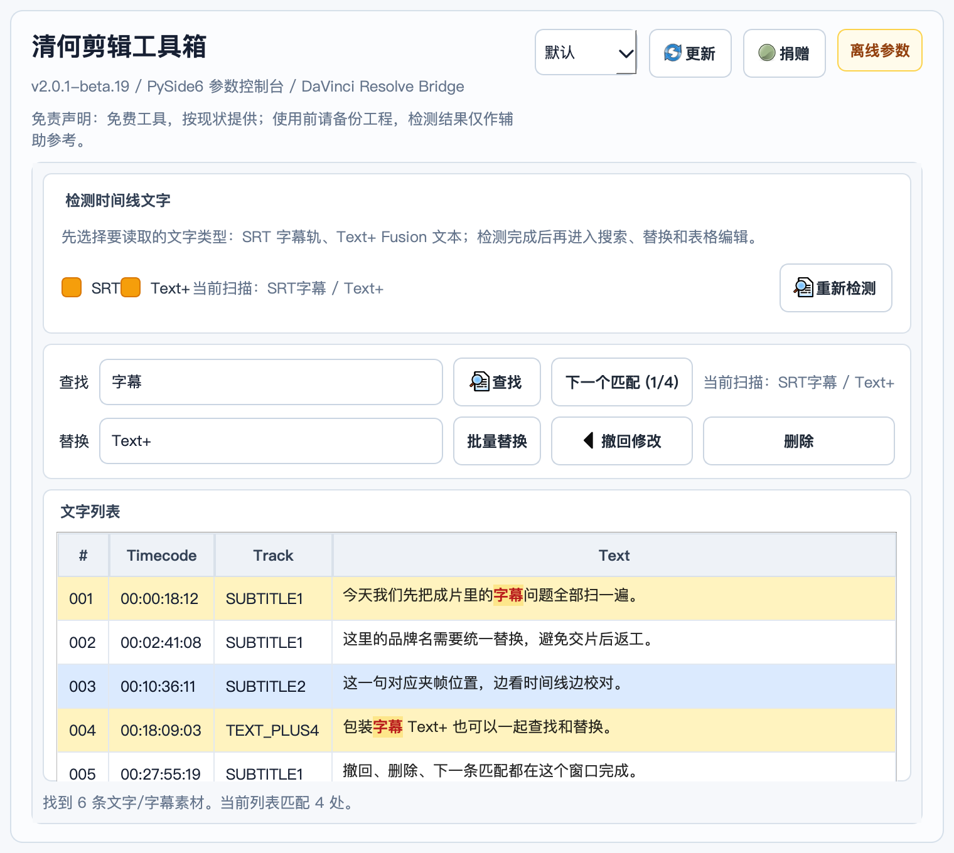Image resolution: width=954 pixels, height=853 pixels.
Task: Click the # column header
Action: click(x=83, y=555)
